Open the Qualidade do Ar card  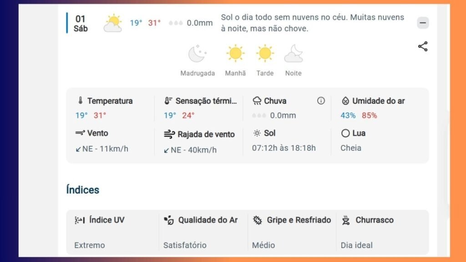[x=203, y=232]
